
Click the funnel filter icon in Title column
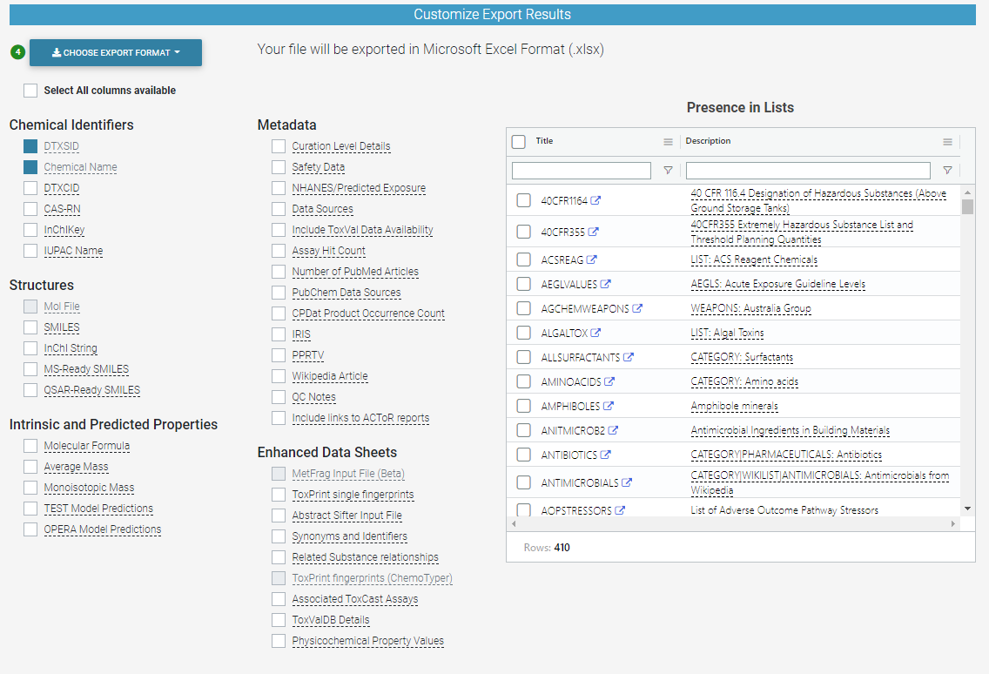coord(669,170)
